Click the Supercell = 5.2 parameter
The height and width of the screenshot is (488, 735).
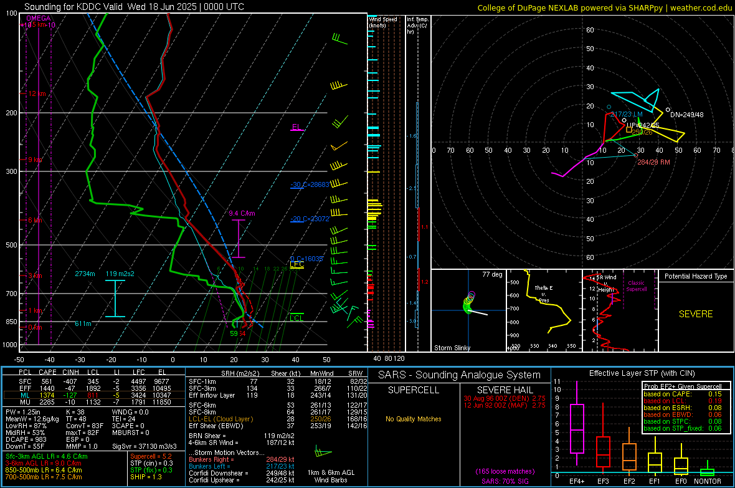click(151, 456)
